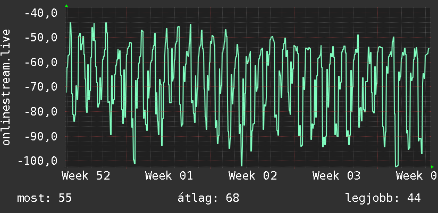Click the 'Week 02' axis label

(253, 176)
